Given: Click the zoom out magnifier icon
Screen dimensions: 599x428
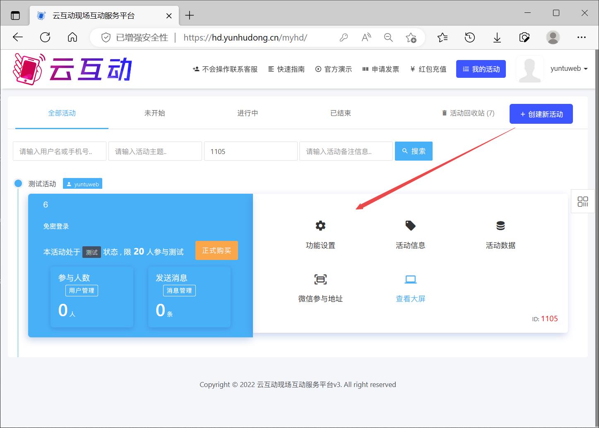Looking at the screenshot, I should point(388,38).
